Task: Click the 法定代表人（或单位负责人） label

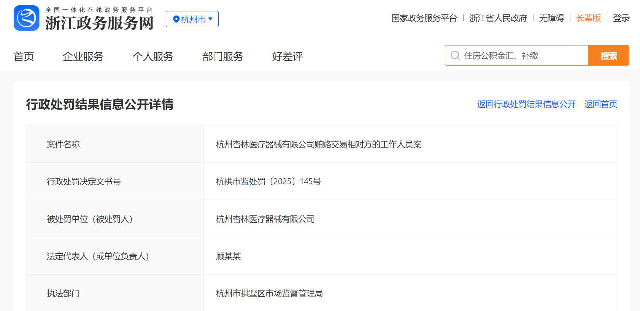Action: [98, 256]
